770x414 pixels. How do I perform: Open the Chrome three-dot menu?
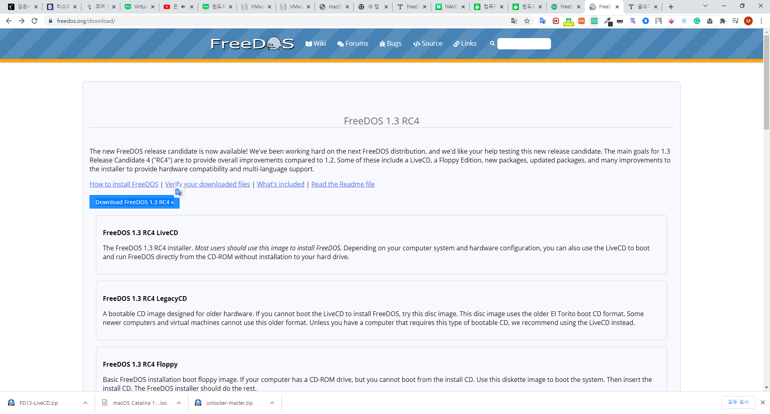pyautogui.click(x=761, y=21)
